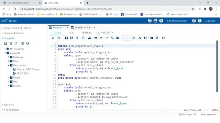This screenshot has height=123, width=220.
Task: Print the code with the printer icon
Action: pyautogui.click(x=89, y=38)
